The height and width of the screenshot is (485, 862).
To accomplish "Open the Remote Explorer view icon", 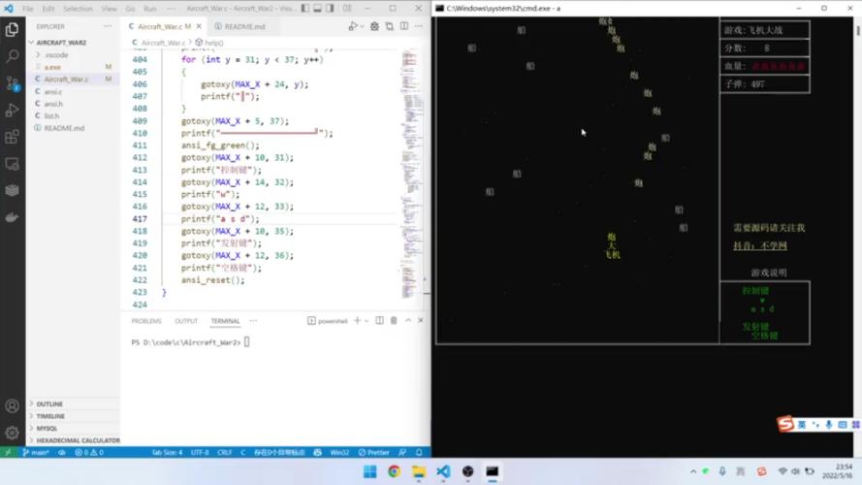I will pyautogui.click(x=12, y=164).
